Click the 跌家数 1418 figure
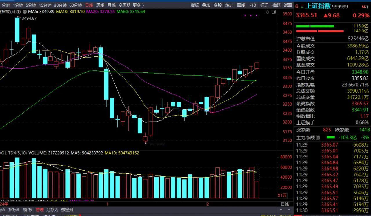This screenshot has width=371, height=216. [364, 130]
